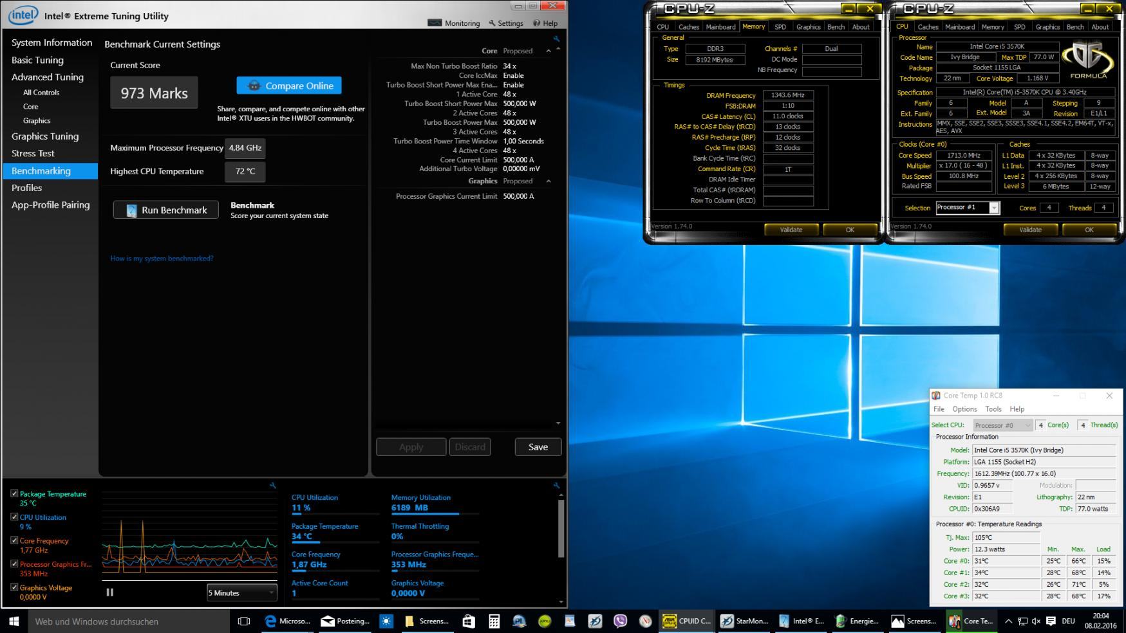Viewport: 1126px width, 633px height.
Task: Switch to Core Temp taskbar button
Action: click(971, 621)
